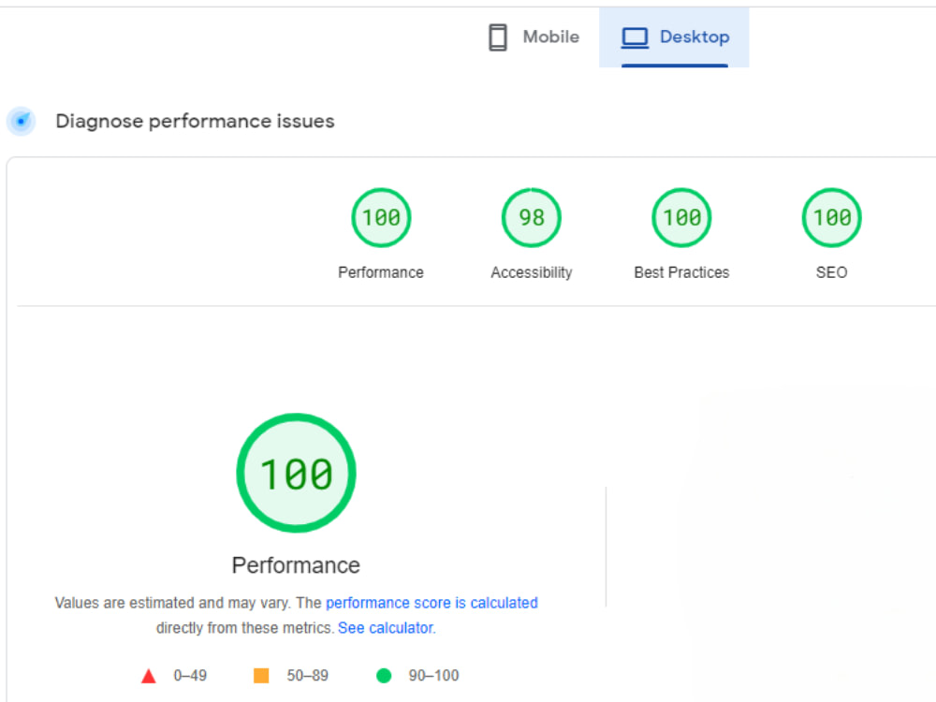Select the Desktop tab
Image resolution: width=936 pixels, height=702 pixels.
[x=674, y=37]
